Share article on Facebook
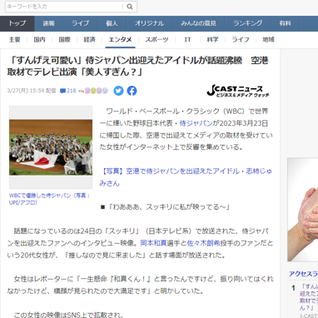The image size is (318, 318). [132, 91]
